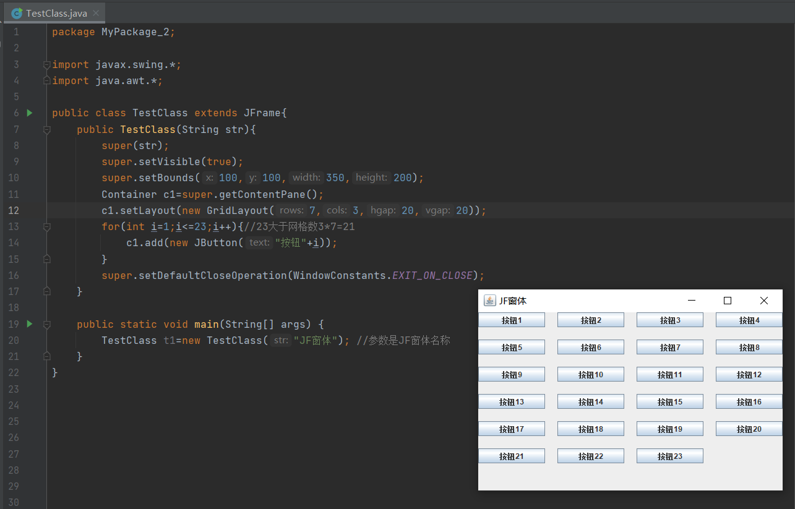
Task: Maximize the JF窗体 window
Action: pyautogui.click(x=728, y=301)
